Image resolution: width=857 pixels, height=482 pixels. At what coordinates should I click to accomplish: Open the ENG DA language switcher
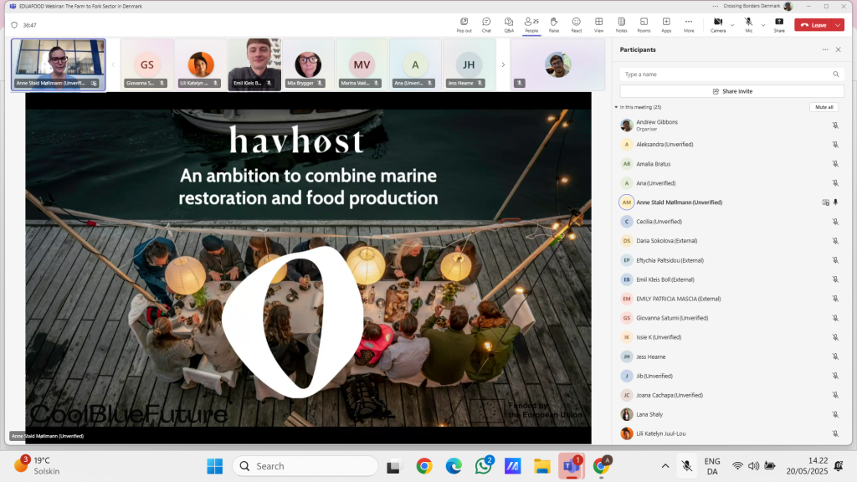click(712, 466)
